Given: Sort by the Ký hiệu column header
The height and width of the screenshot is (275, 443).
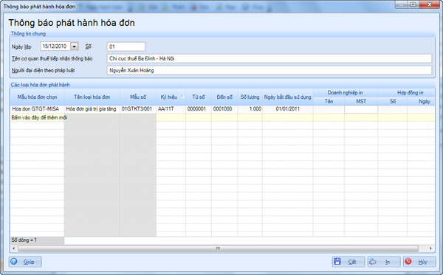Looking at the screenshot, I should tap(171, 97).
